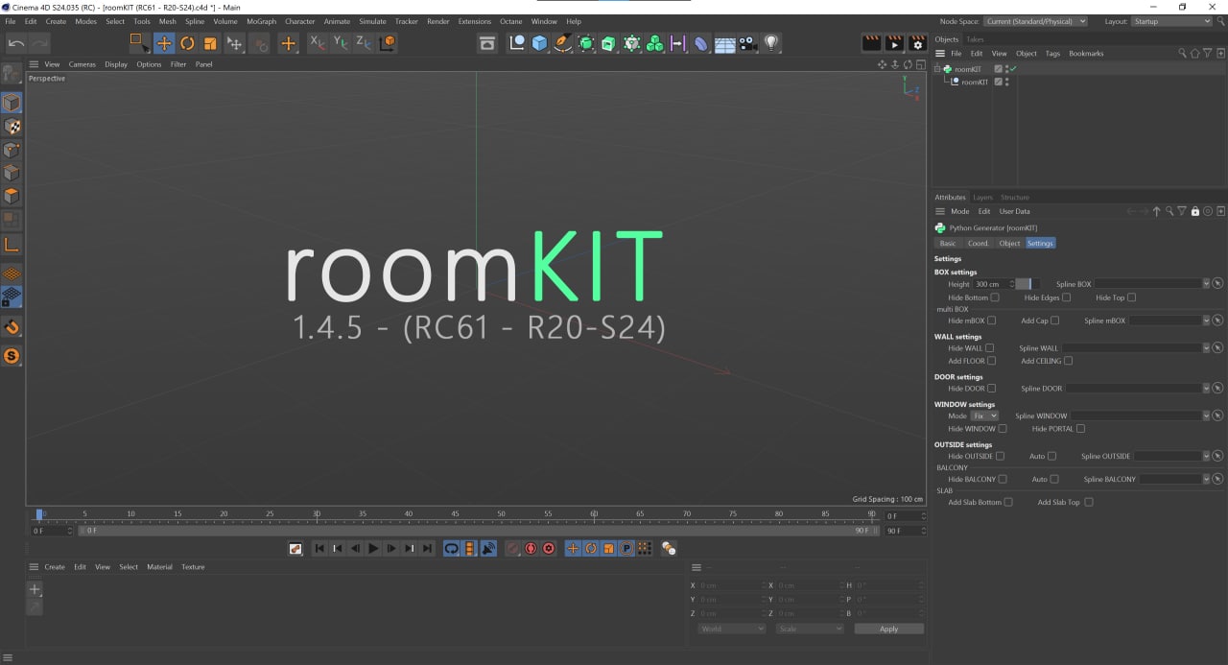The image size is (1228, 665).
Task: Open the Layout Startup dropdown
Action: point(1171,21)
